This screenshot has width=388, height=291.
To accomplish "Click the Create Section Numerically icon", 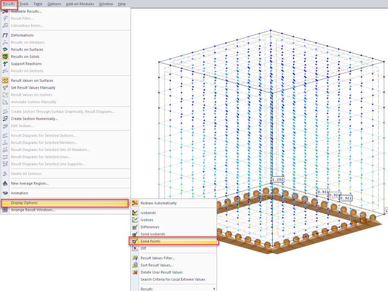I will pos(5,118).
